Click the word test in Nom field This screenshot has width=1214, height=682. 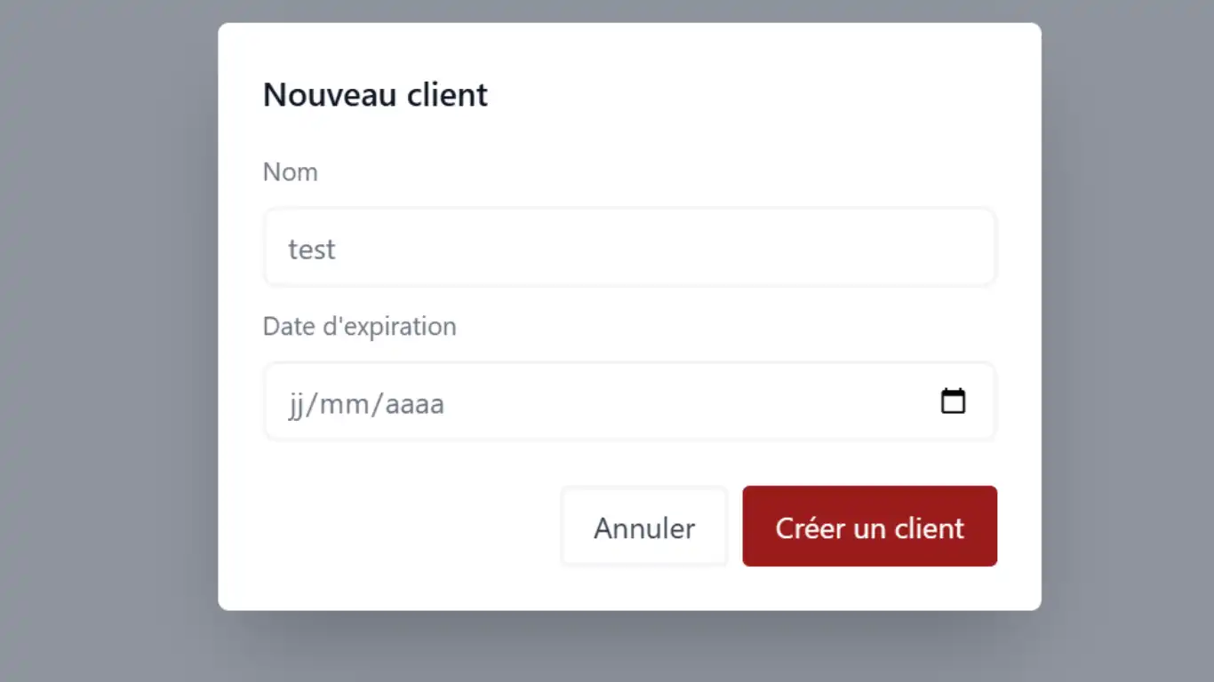tap(311, 250)
